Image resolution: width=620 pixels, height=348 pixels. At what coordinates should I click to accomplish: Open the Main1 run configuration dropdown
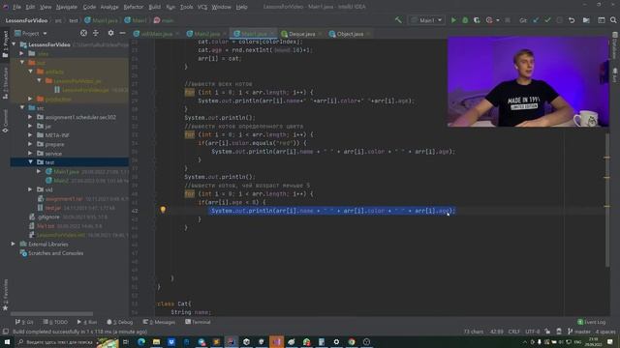(426, 20)
